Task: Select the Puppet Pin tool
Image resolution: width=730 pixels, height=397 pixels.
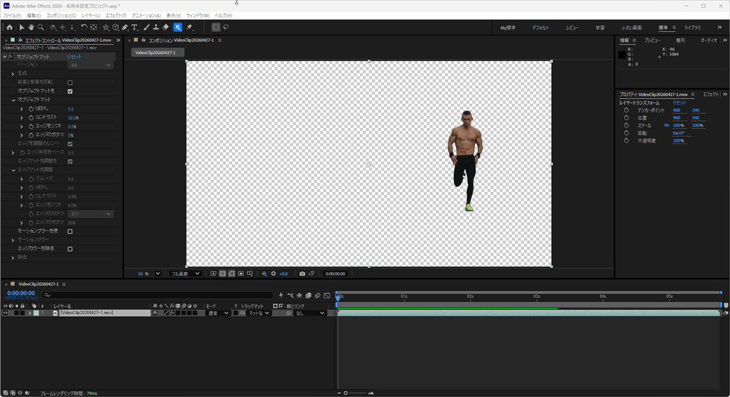Action: (189, 27)
